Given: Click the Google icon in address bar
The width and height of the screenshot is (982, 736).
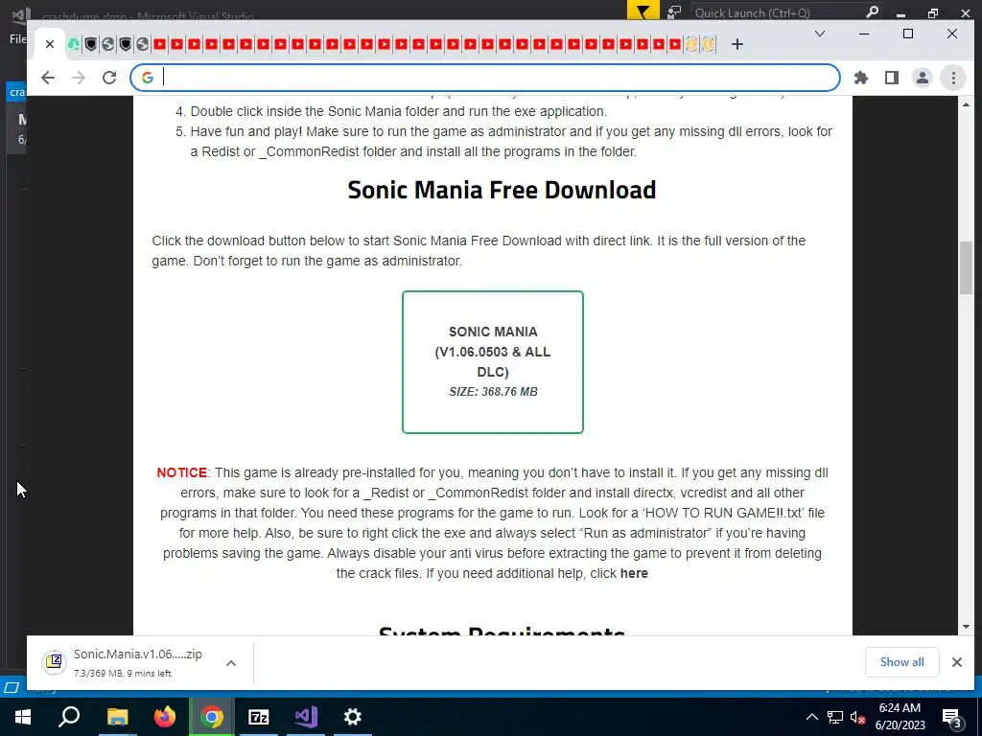Looking at the screenshot, I should (147, 78).
